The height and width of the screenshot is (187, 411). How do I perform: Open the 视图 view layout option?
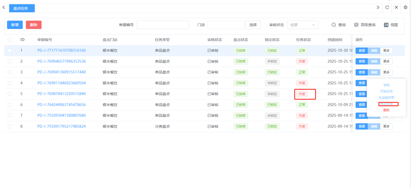(x=391, y=25)
